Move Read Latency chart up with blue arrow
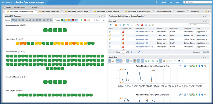This screenshot has width=213, height=104. point(202,66)
